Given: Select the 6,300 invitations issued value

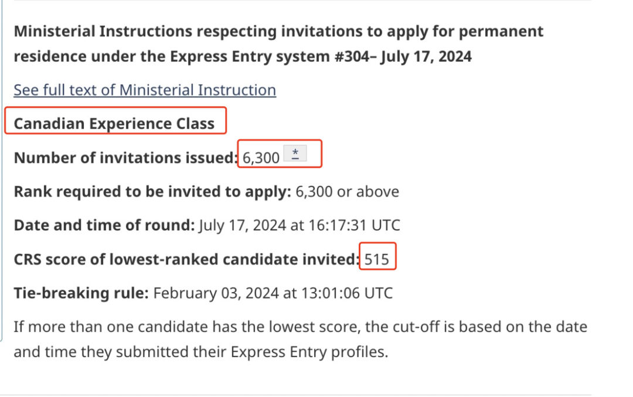Looking at the screenshot, I should point(261,158).
